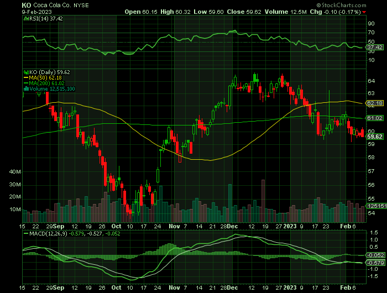
Task: Click the tall volume spike bar in mid-December
Action: [x=263, y=201]
